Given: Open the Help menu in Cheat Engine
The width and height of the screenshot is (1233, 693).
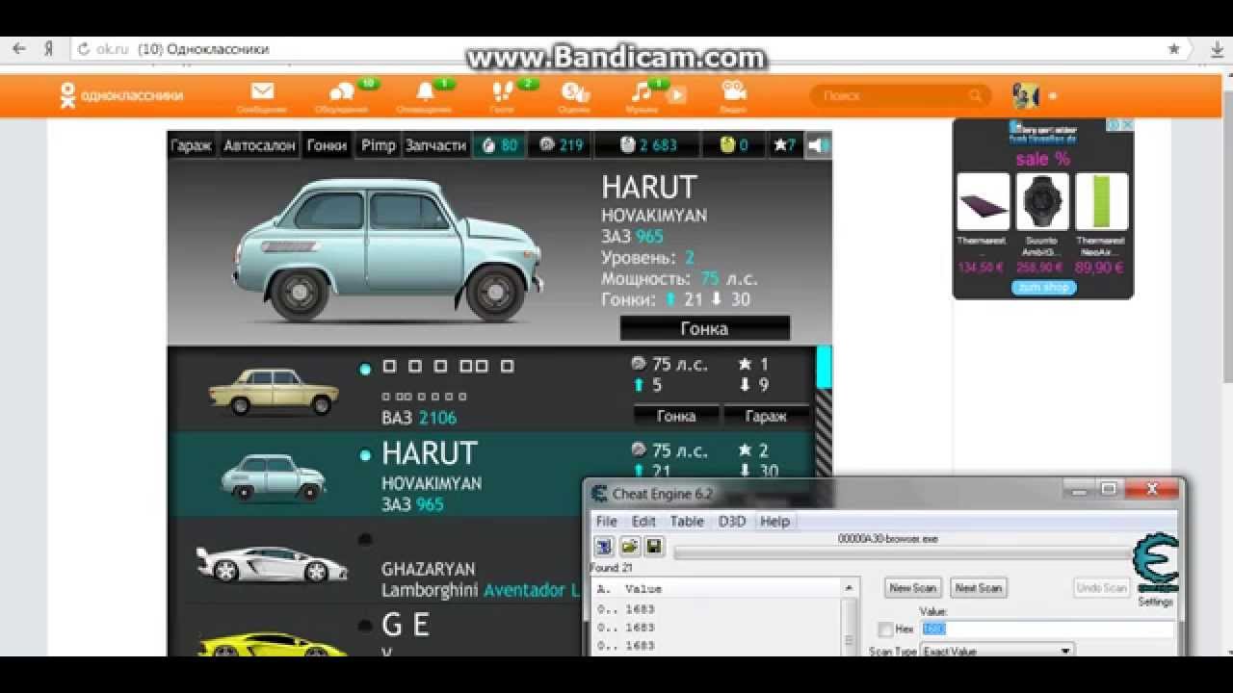Looking at the screenshot, I should [774, 522].
